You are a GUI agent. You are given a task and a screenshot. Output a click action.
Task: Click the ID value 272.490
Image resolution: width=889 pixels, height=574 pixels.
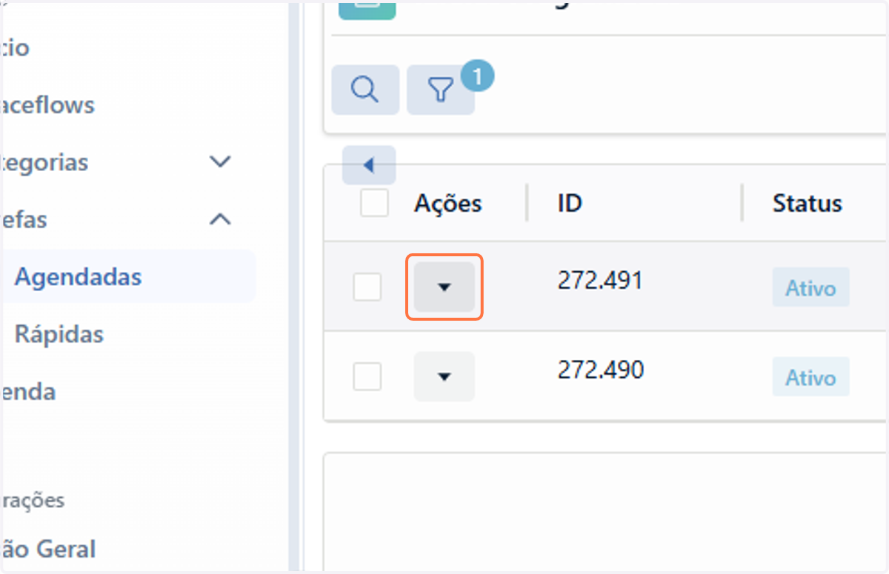(601, 369)
